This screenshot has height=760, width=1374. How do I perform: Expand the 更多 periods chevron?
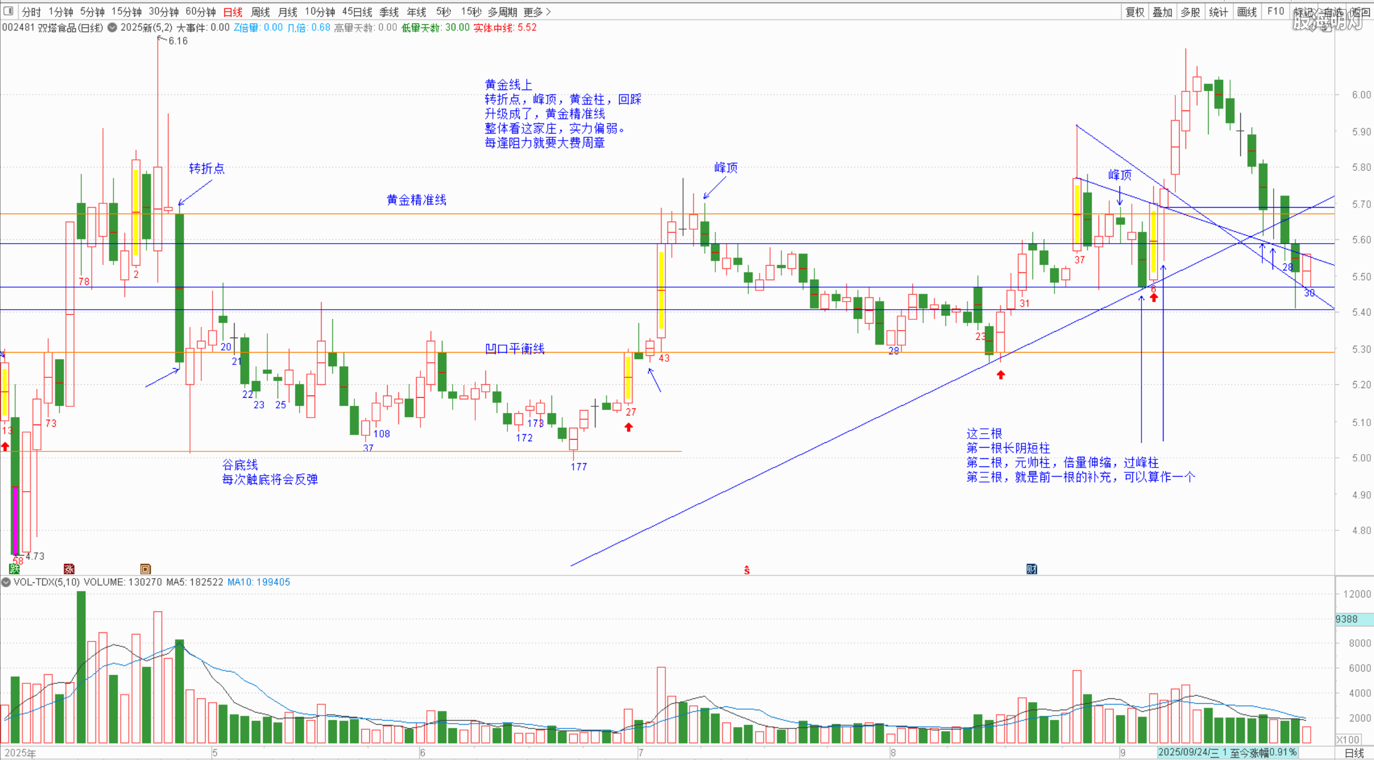pyautogui.click(x=548, y=11)
